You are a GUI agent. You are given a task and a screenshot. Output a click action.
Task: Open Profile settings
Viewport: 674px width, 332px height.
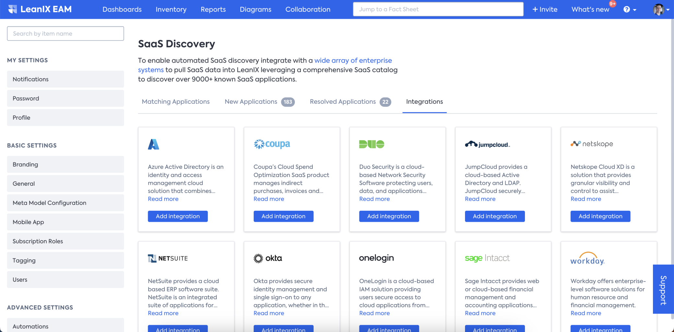coord(65,117)
